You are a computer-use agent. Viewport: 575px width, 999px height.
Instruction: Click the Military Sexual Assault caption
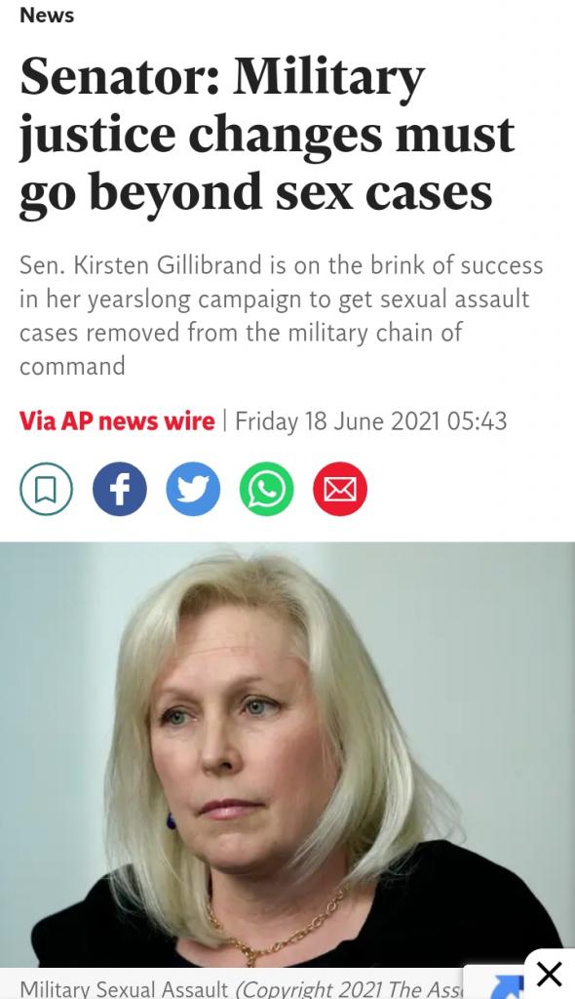[124, 989]
